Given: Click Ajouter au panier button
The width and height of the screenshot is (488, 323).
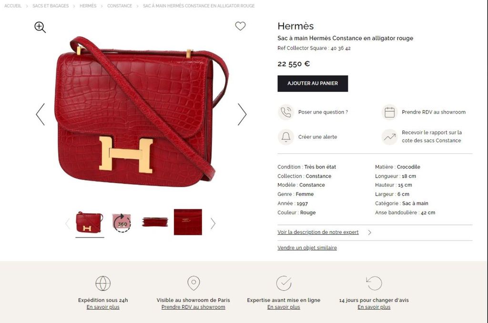Looking at the screenshot, I should (313, 83).
